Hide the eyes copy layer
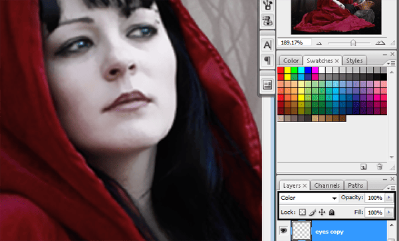 [283, 230]
